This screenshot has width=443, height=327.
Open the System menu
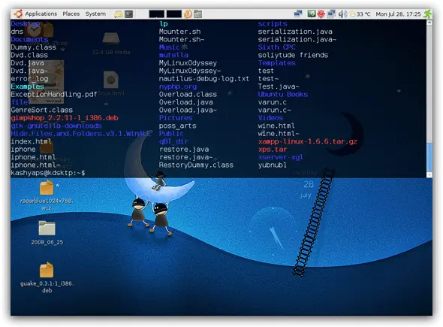[x=95, y=14]
